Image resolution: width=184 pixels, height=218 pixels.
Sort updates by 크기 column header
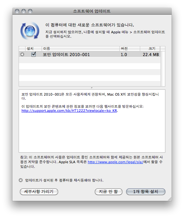click(x=150, y=49)
